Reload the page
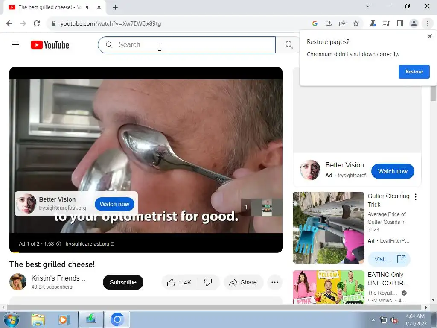This screenshot has width=437, height=328. (x=37, y=24)
